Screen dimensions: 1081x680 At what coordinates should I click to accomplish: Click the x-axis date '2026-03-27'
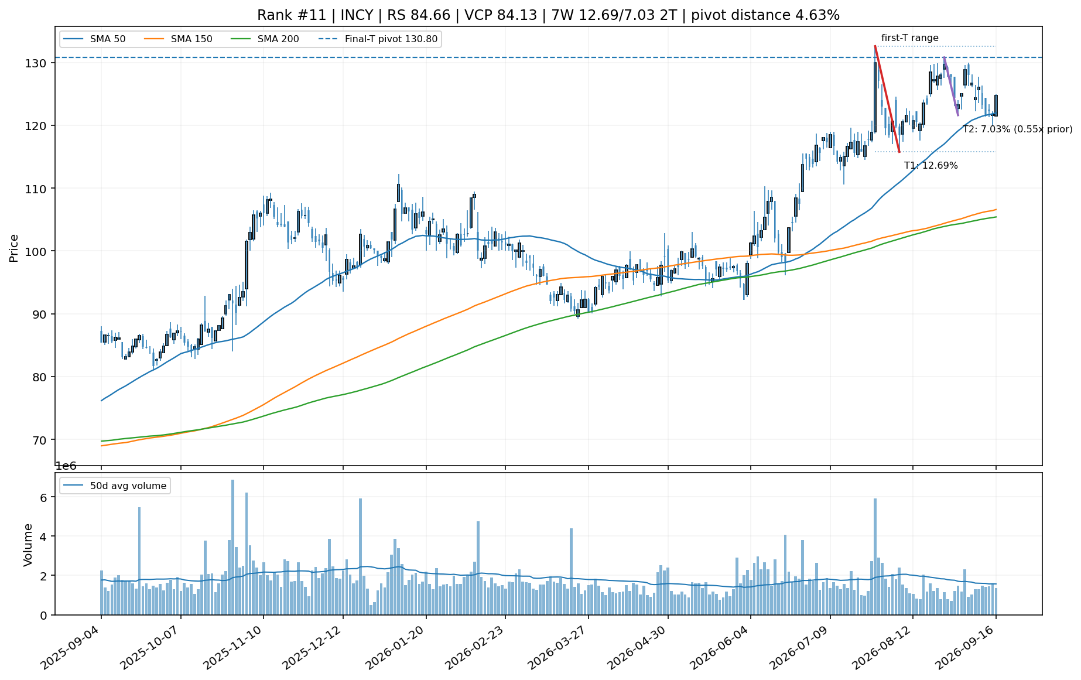[558, 648]
